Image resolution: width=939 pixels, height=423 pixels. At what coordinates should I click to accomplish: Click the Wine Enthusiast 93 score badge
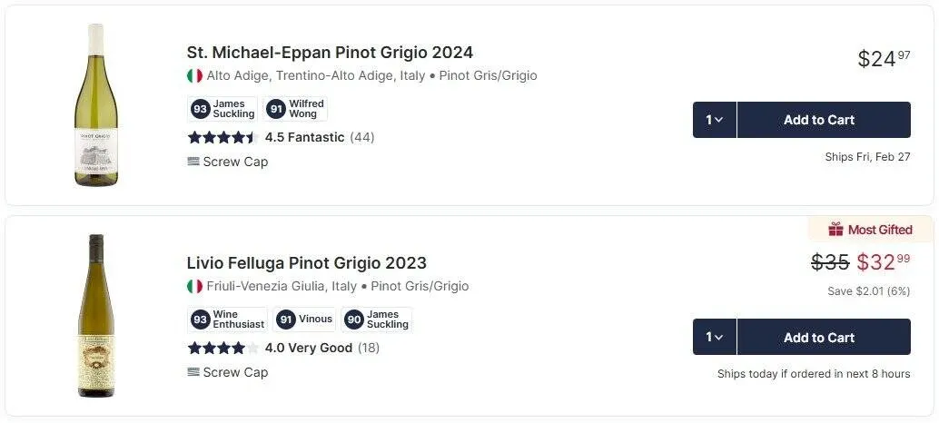click(227, 320)
